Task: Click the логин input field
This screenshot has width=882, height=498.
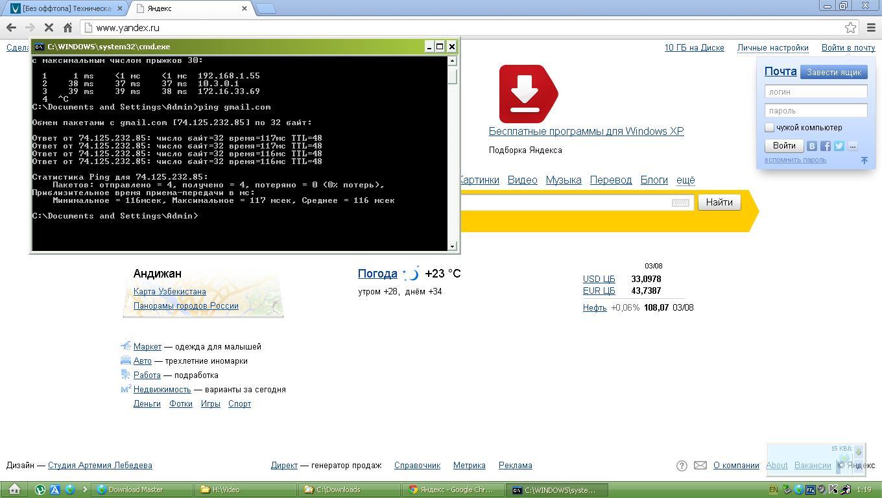Action: pos(816,91)
